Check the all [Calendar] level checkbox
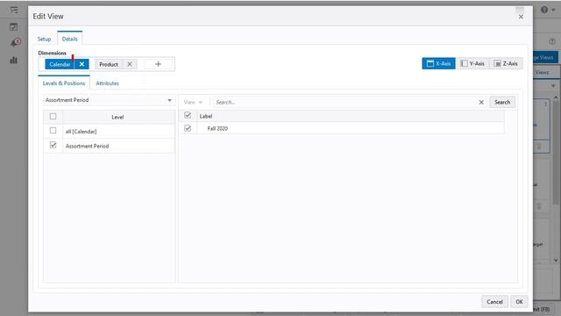Image resolution: width=561 pixels, height=316 pixels. point(53,131)
